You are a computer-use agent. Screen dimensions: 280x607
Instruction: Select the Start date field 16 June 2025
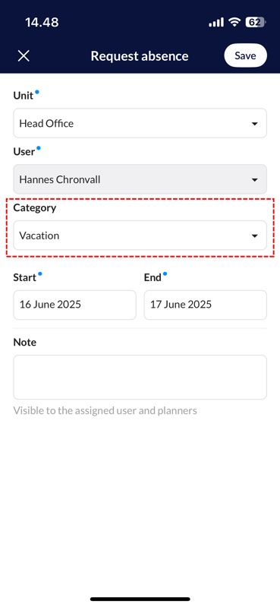click(x=74, y=305)
